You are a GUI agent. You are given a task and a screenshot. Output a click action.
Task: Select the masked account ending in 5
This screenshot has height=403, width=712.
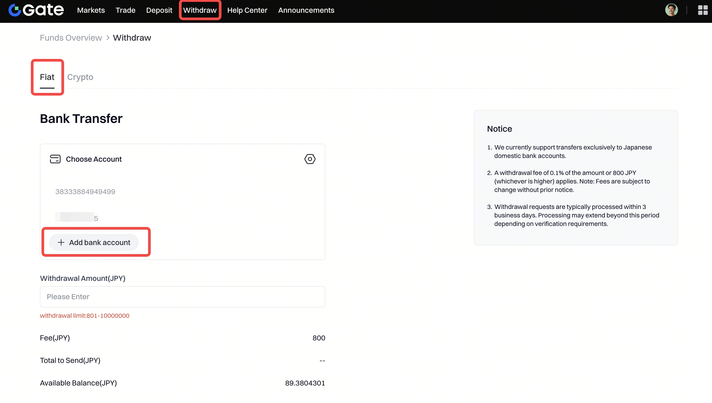[77, 218]
